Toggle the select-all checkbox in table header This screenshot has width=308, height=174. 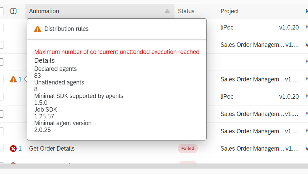pyautogui.click(x=1, y=12)
